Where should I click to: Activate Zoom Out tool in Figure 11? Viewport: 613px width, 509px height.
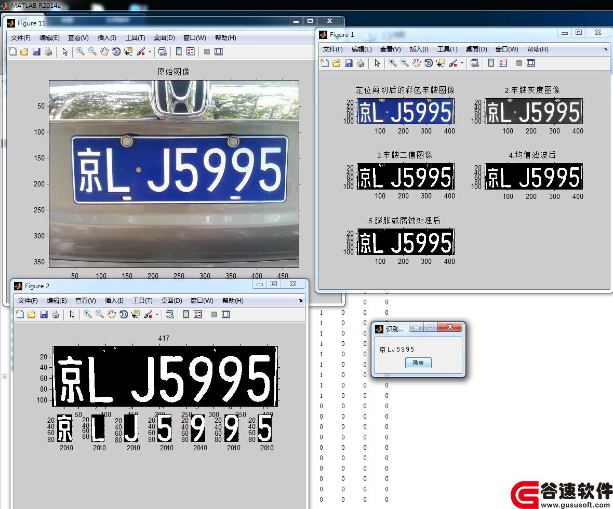click(92, 51)
